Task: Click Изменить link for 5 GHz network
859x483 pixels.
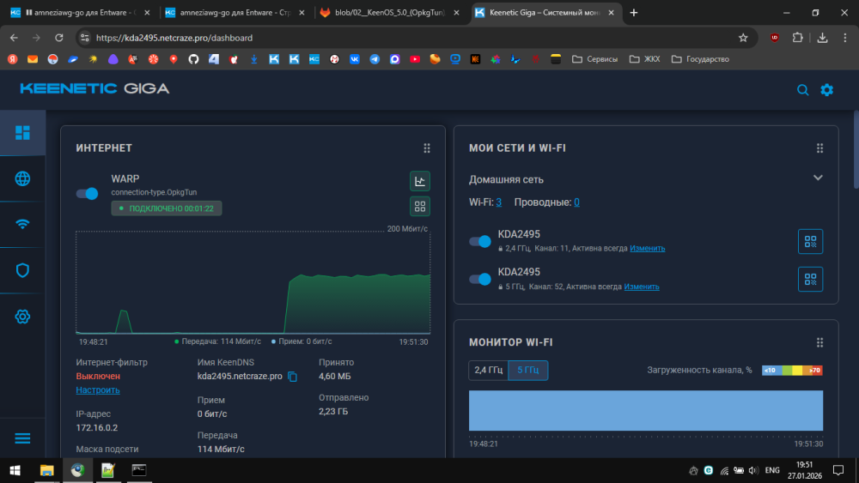Action: click(x=642, y=287)
